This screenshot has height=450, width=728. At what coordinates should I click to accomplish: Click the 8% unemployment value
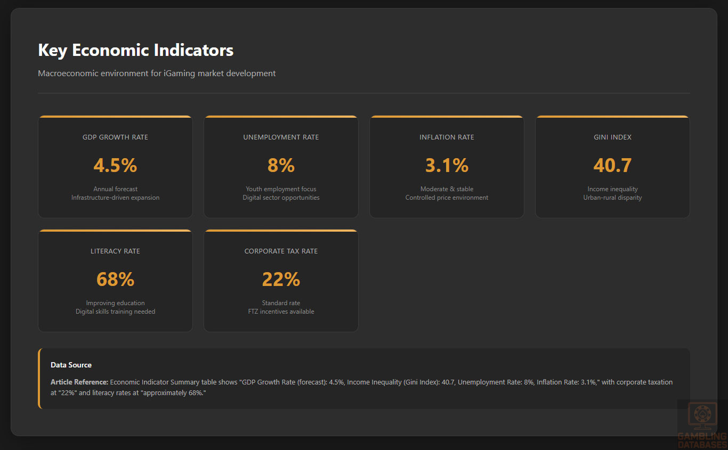pyautogui.click(x=281, y=165)
